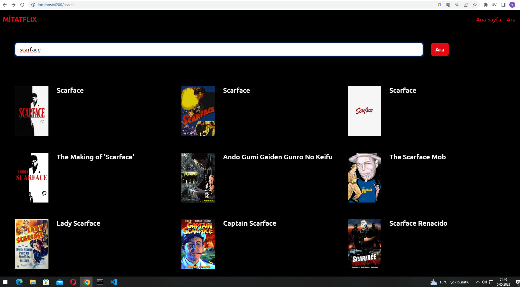
Task: Launch Visual Studio Code from the taskbar
Action: point(114,282)
